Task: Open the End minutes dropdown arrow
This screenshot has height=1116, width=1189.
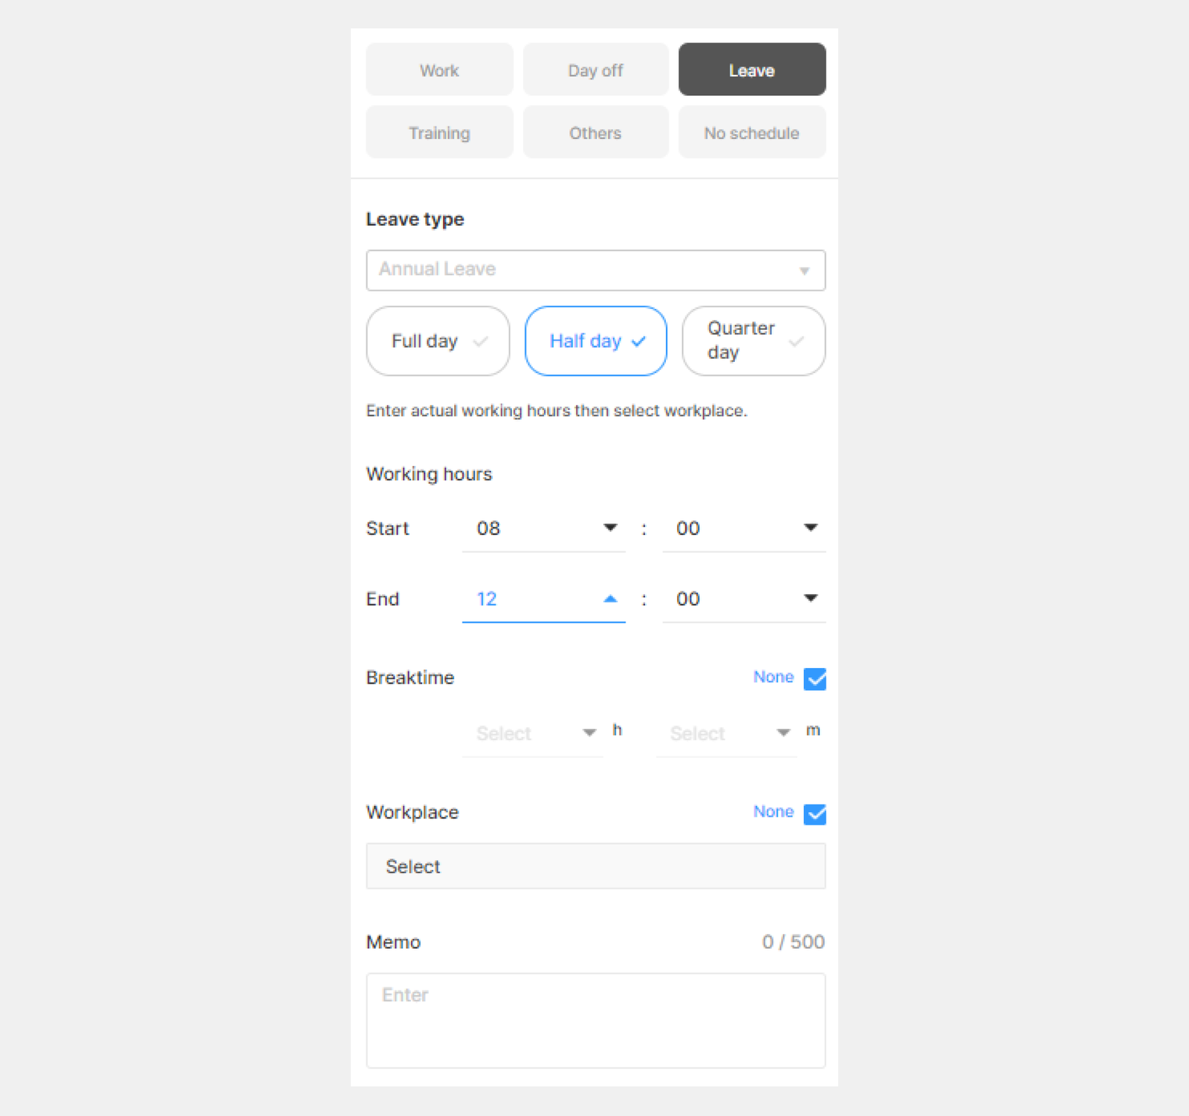Action: (x=811, y=598)
